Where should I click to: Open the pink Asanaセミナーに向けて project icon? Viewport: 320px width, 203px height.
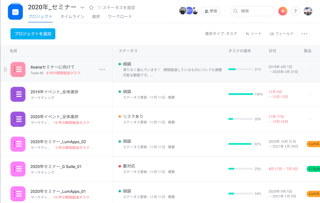18,70
